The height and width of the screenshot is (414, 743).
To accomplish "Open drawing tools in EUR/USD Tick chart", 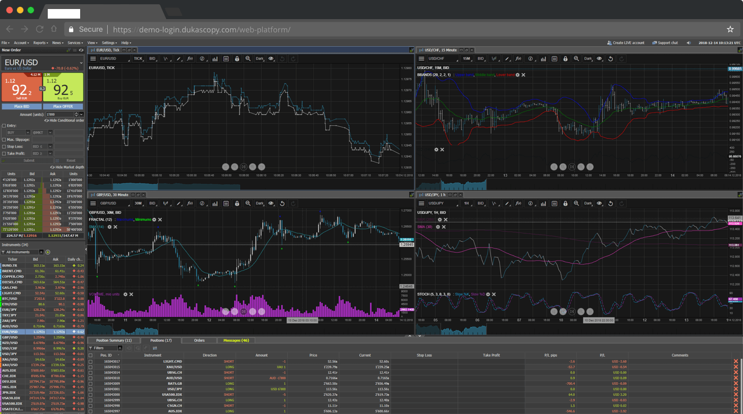I will click(x=179, y=59).
